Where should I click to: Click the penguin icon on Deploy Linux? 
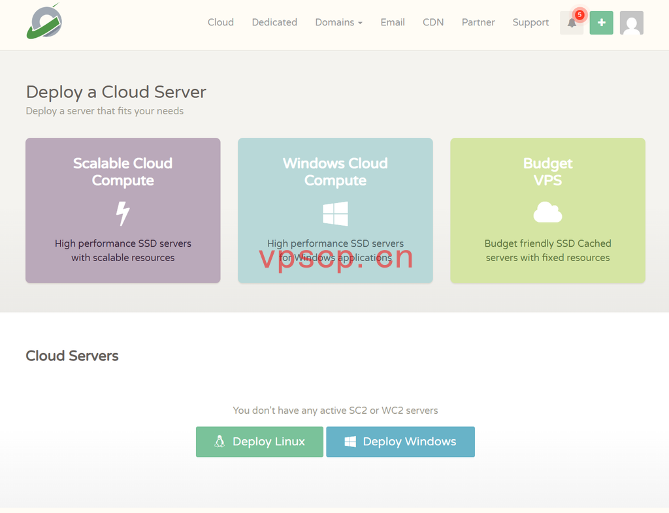220,441
